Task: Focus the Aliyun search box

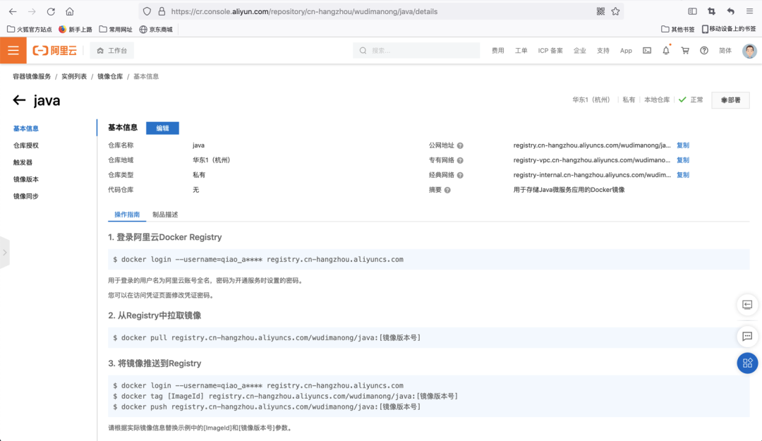Action: (416, 51)
